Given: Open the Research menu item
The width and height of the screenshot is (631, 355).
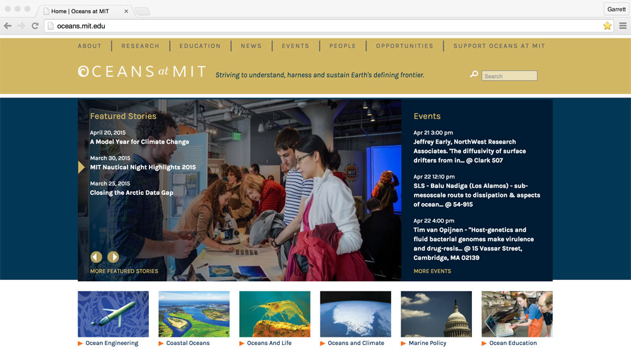Looking at the screenshot, I should (x=140, y=46).
